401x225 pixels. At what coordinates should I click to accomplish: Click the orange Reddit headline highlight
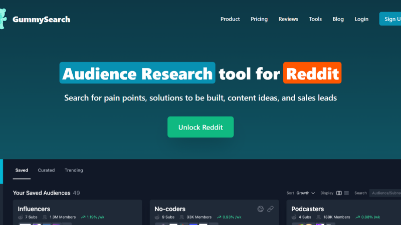[312, 73]
